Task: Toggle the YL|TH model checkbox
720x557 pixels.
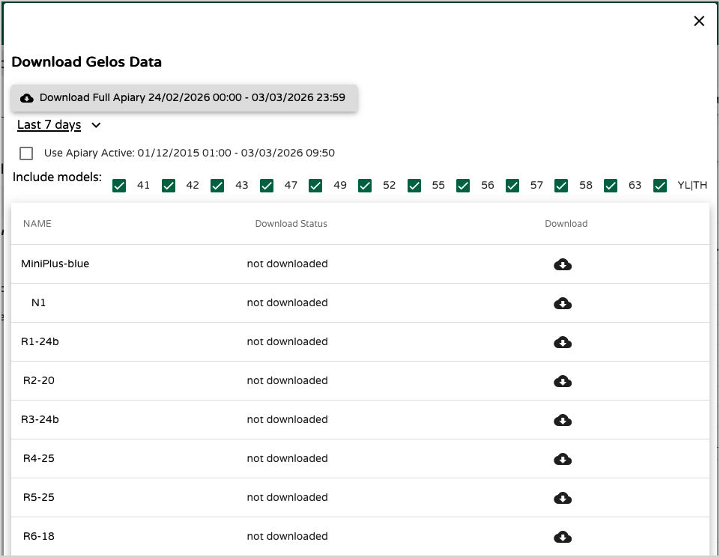Action: coord(660,186)
